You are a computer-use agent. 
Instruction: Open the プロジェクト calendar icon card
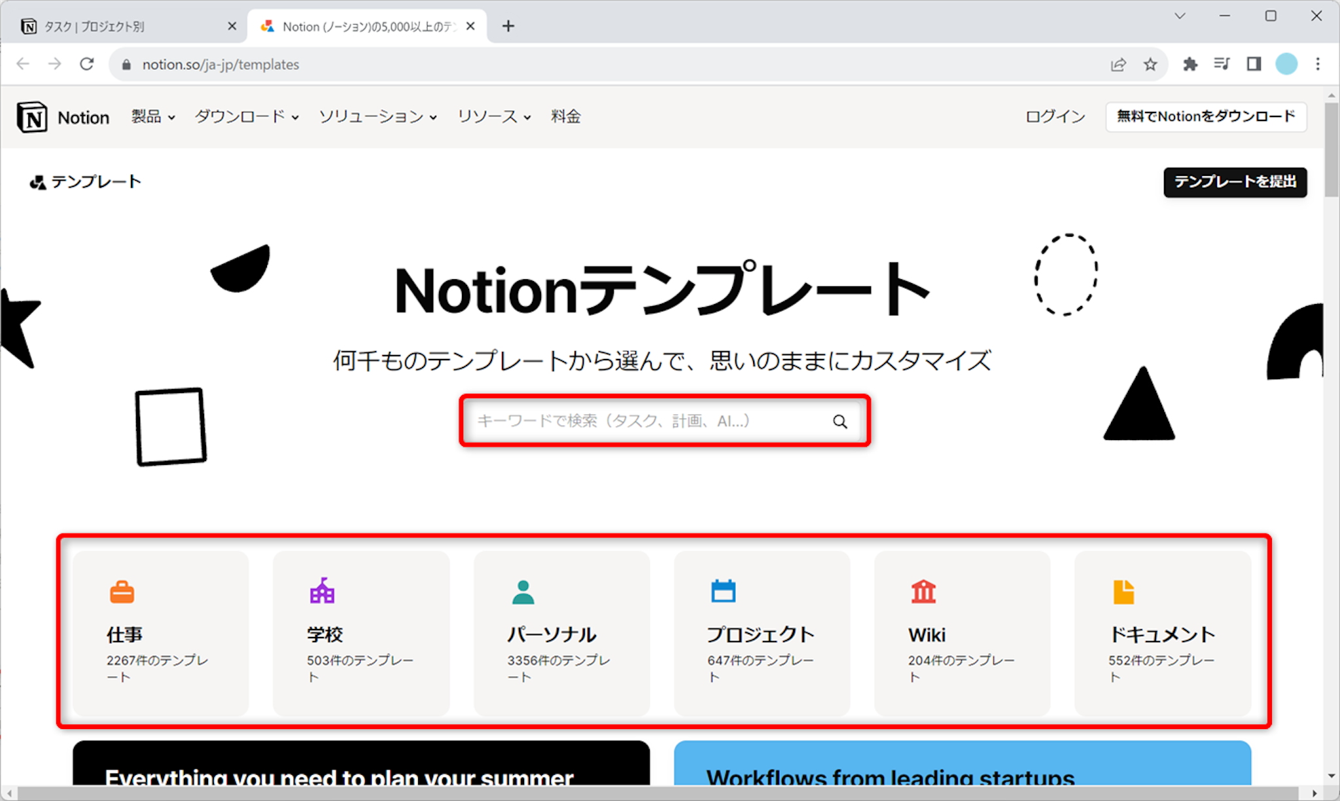coord(762,632)
